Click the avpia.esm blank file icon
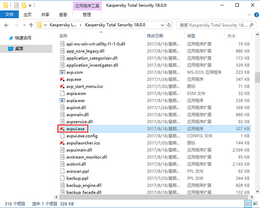Image resolution: width=260 pixels, height=208 pixels. tap(62, 94)
